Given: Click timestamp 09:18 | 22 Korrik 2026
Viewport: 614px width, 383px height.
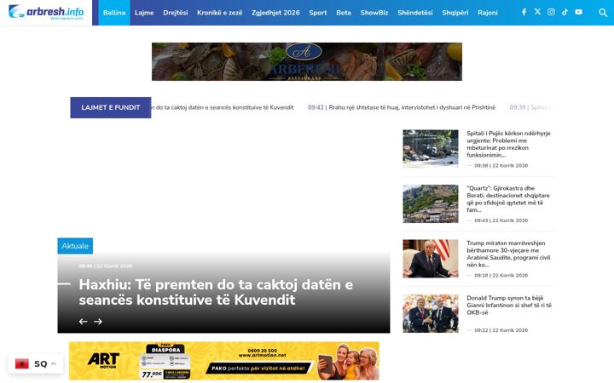Looking at the screenshot, I should (x=501, y=275).
